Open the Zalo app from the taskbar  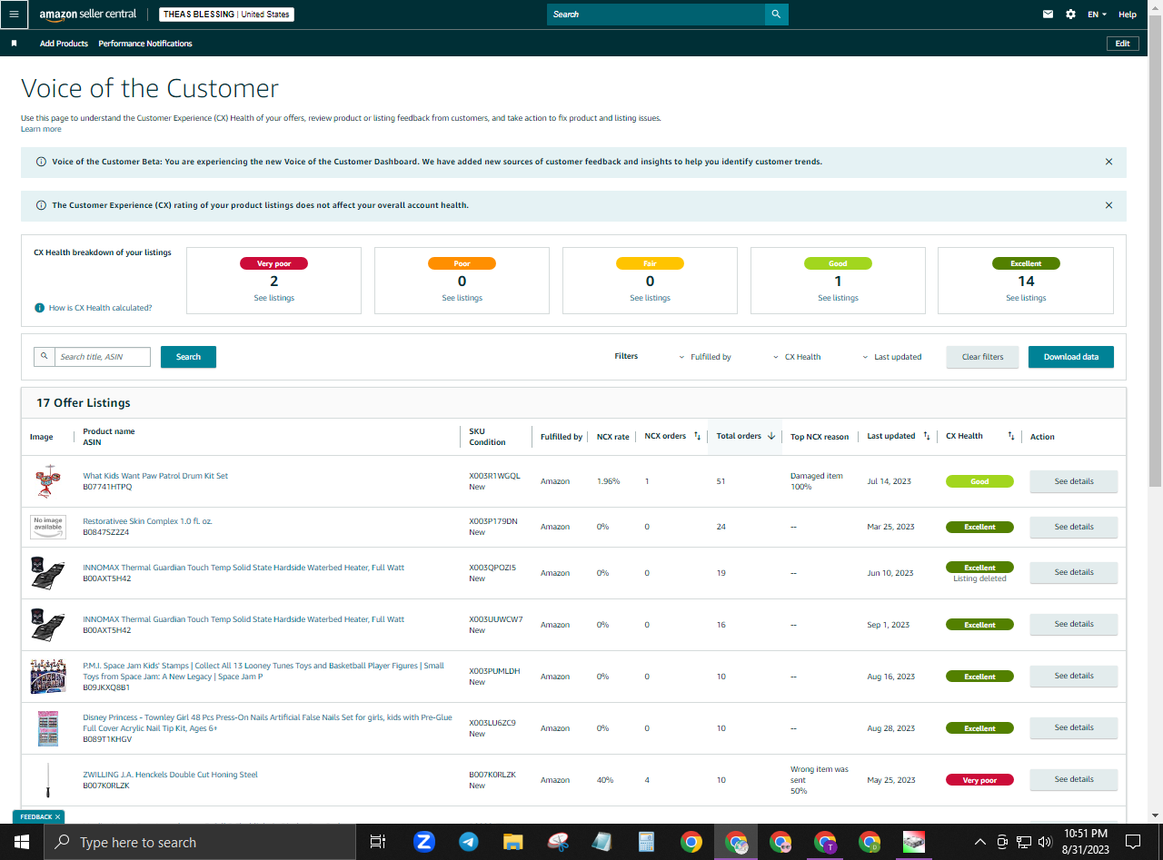pos(424,842)
